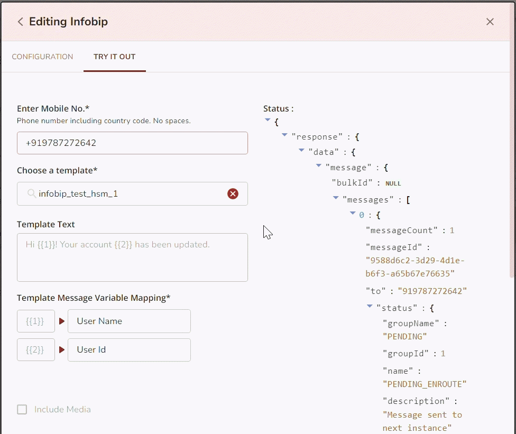This screenshot has height=434, width=516.
Task: Click the User Name variable mapping field
Action: [129, 321]
